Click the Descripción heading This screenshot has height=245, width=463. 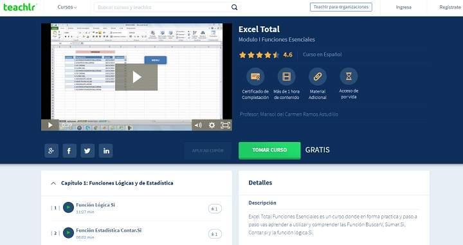(262, 203)
